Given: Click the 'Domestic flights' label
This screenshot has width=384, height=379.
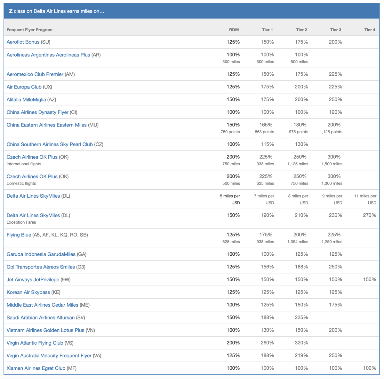Looking at the screenshot, I should [x=21, y=184].
